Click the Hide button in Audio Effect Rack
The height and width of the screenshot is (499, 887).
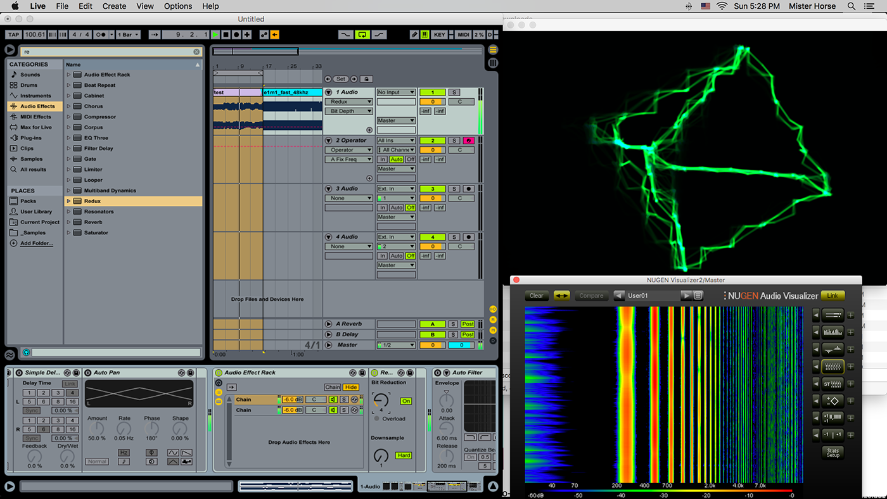point(350,387)
